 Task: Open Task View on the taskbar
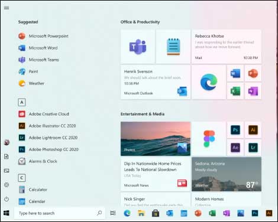113,213
